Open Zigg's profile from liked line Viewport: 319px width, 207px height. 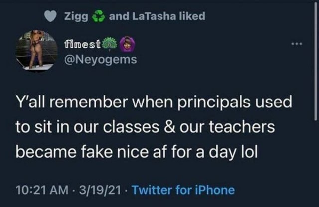(x=76, y=16)
